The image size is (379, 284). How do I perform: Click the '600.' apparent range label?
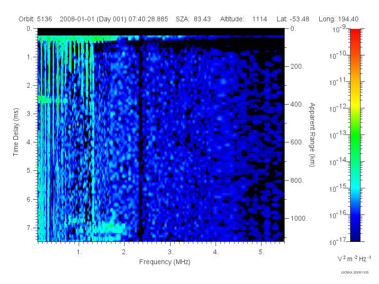[297, 142]
